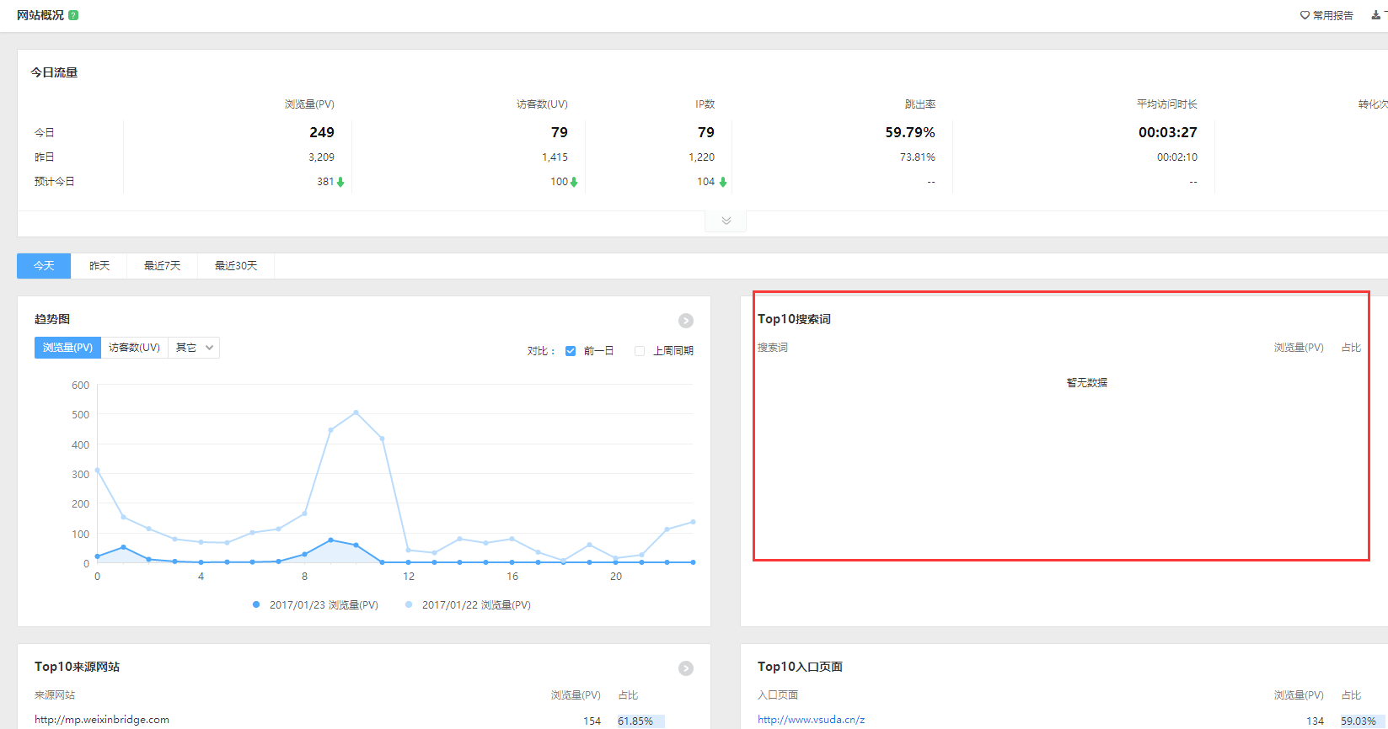The height and width of the screenshot is (729, 1388).
Task: Expand the 今日流量 panel with double chevron
Action: tap(726, 221)
